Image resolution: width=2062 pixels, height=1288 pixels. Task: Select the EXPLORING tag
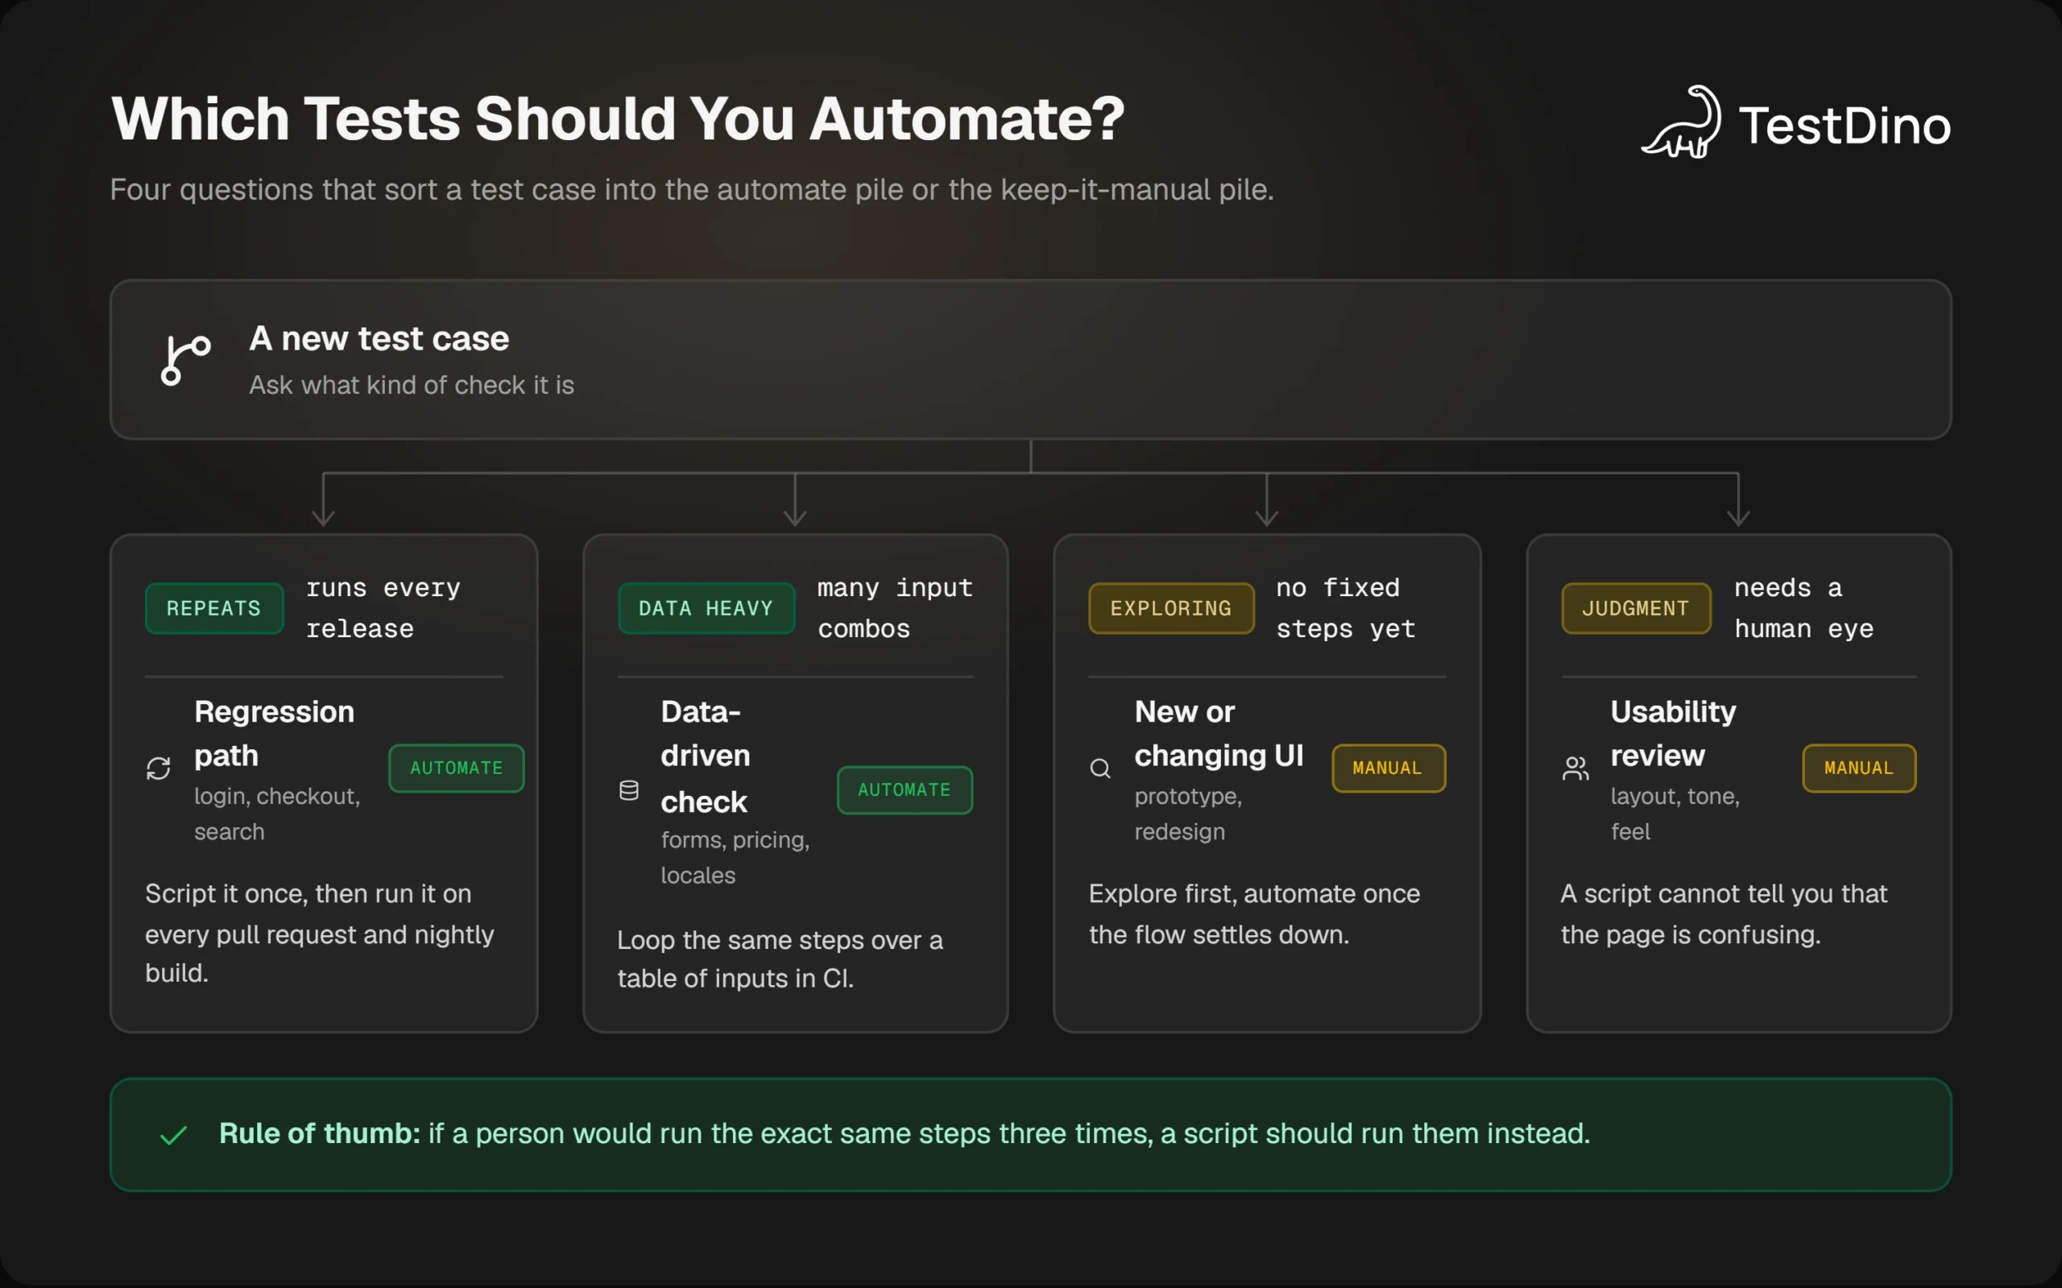click(1171, 608)
